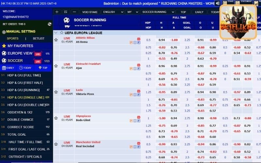This screenshot has height=163, width=261.
Task: Open Correct Score menu item
Action: coord(26,127)
